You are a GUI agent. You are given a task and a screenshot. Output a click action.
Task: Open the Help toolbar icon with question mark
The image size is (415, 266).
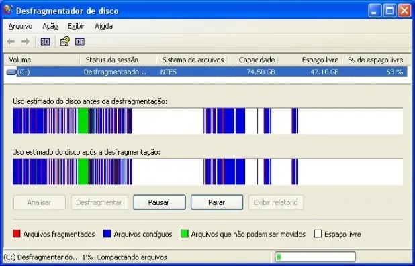pos(65,42)
